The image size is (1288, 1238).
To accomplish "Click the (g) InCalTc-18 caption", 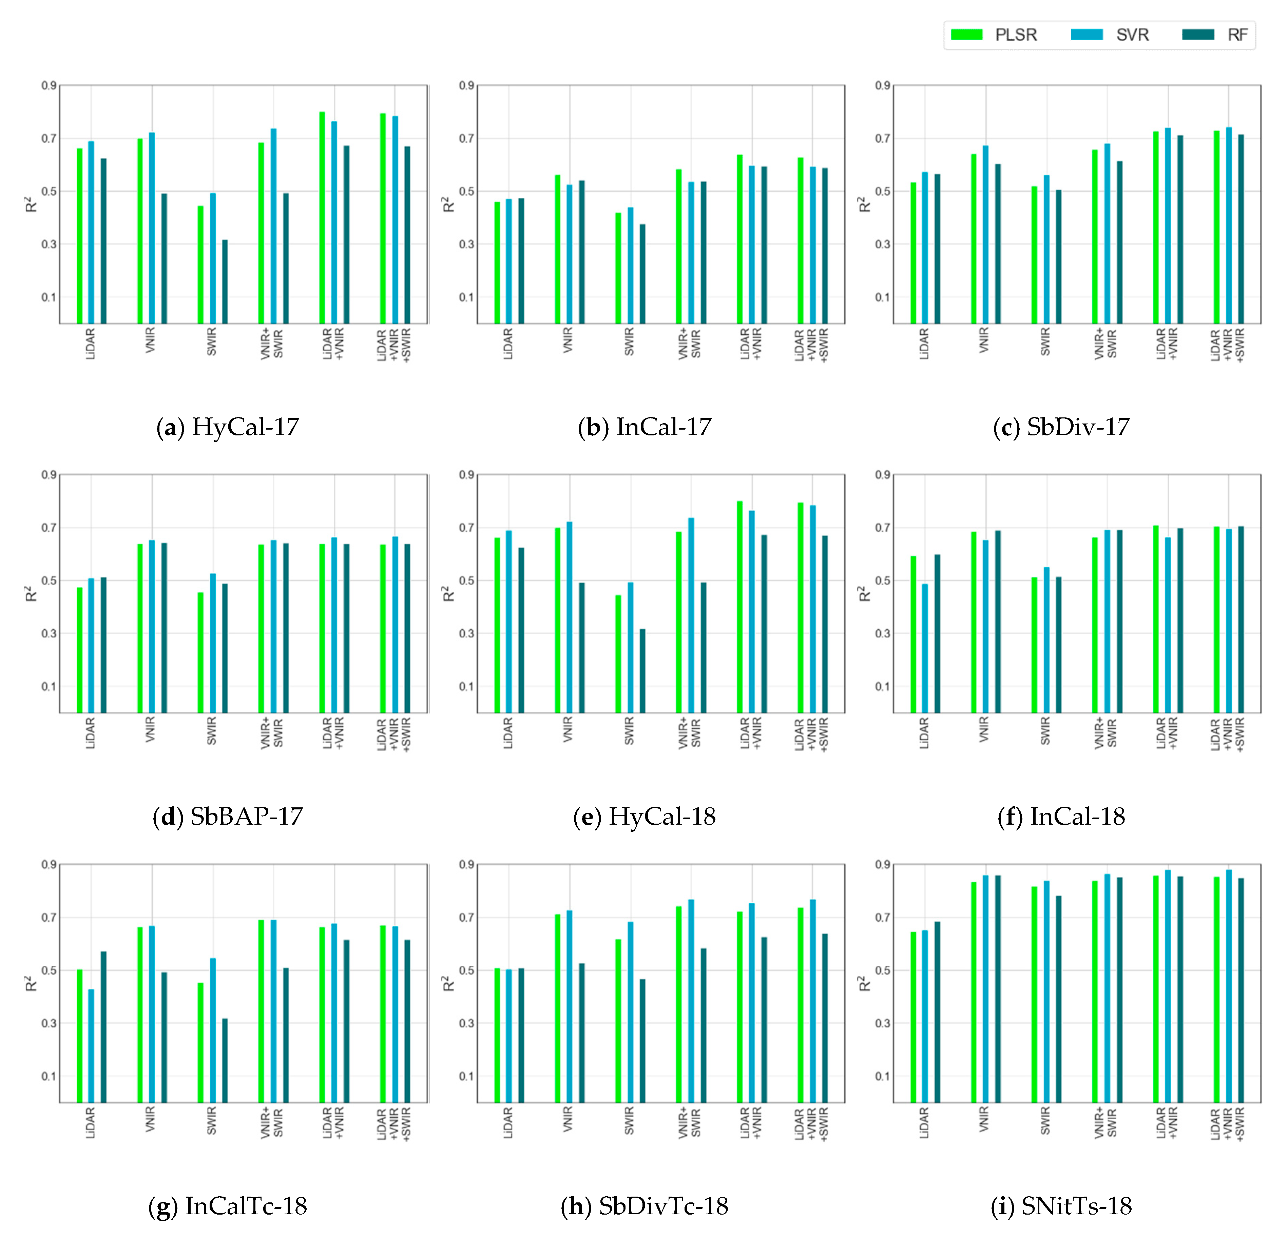I will click(x=227, y=1206).
